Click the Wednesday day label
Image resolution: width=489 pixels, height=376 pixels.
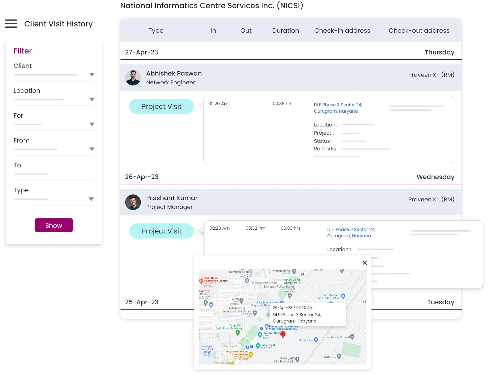click(x=436, y=177)
